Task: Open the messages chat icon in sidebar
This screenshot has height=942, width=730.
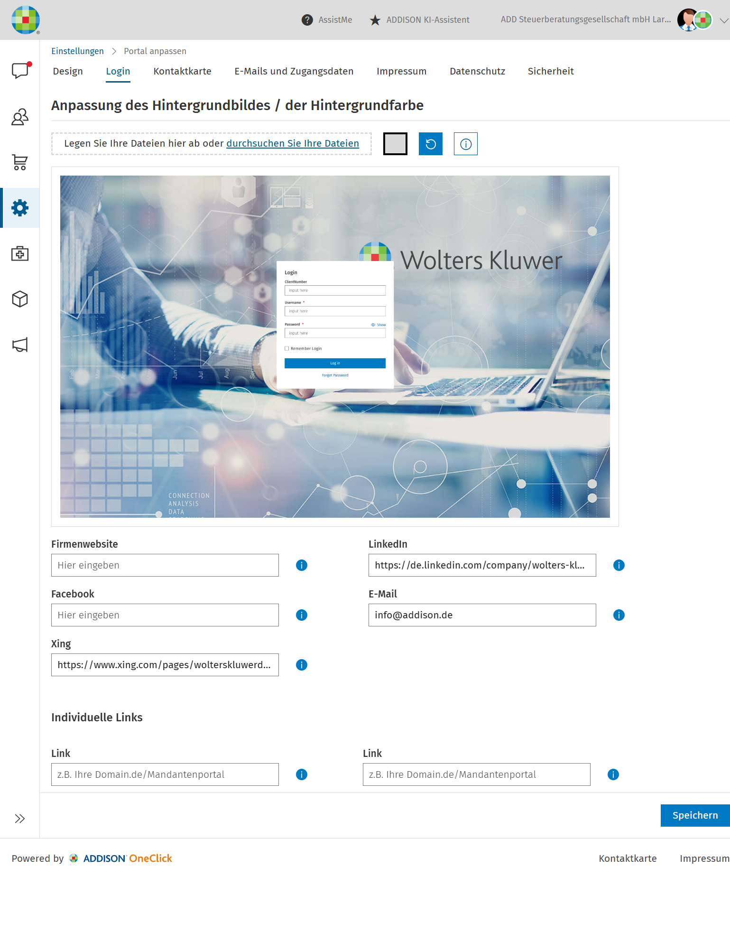Action: [x=20, y=71]
